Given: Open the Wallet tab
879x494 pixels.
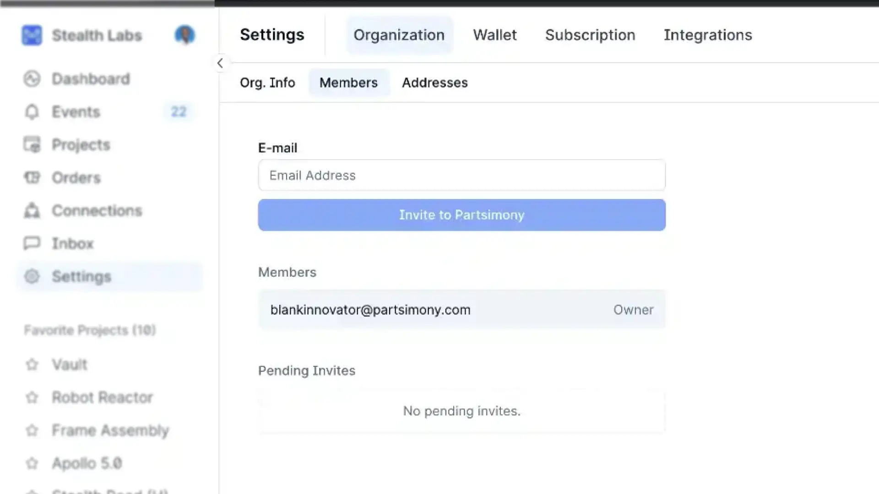Looking at the screenshot, I should tap(495, 35).
